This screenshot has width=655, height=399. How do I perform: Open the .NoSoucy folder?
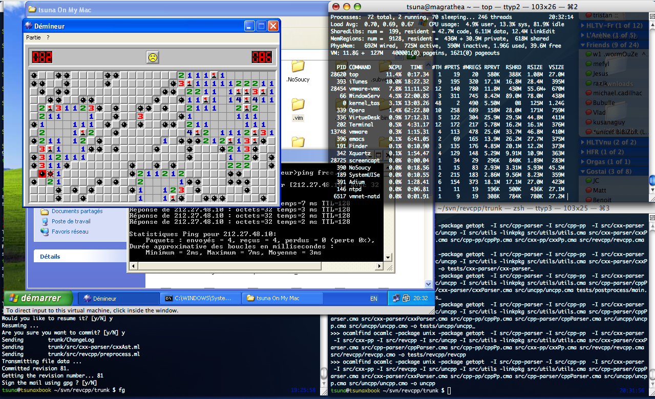[x=298, y=67]
